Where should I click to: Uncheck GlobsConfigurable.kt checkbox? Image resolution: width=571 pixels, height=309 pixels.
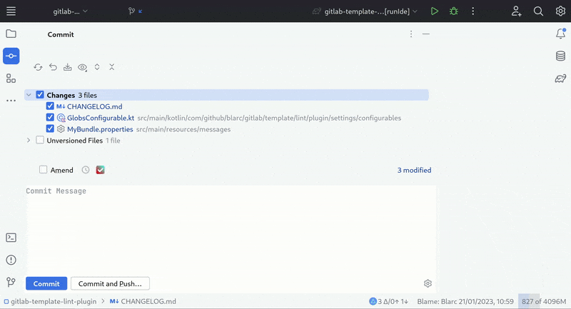50,118
